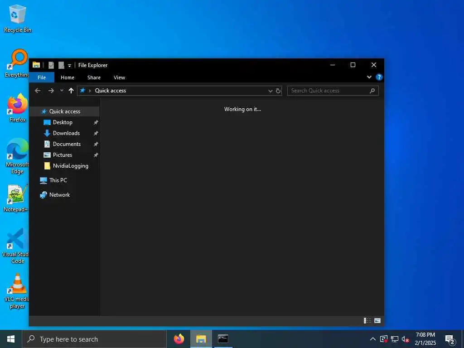Click the muted volume tray icon
The width and height of the screenshot is (464, 348).
(x=406, y=339)
